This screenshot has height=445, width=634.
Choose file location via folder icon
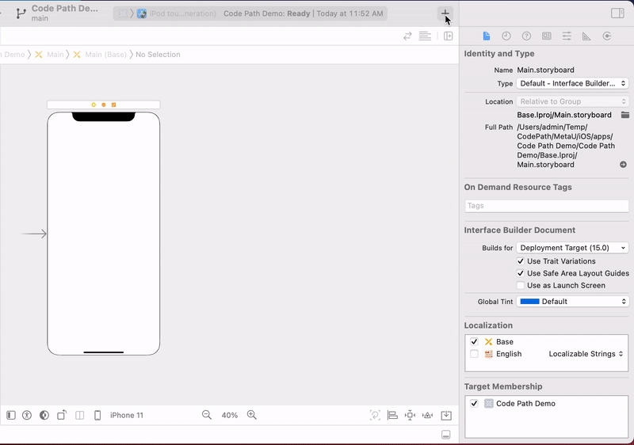625,115
